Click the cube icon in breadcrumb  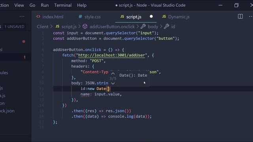[x=85, y=26]
